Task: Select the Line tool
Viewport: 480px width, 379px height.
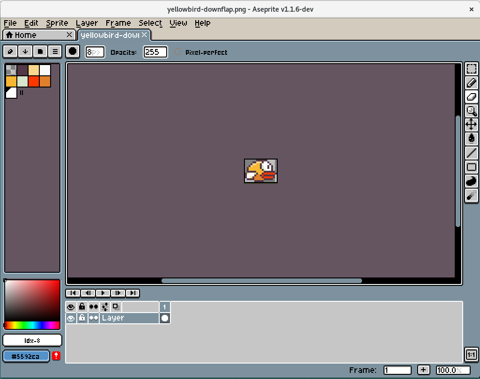Action: pos(472,153)
